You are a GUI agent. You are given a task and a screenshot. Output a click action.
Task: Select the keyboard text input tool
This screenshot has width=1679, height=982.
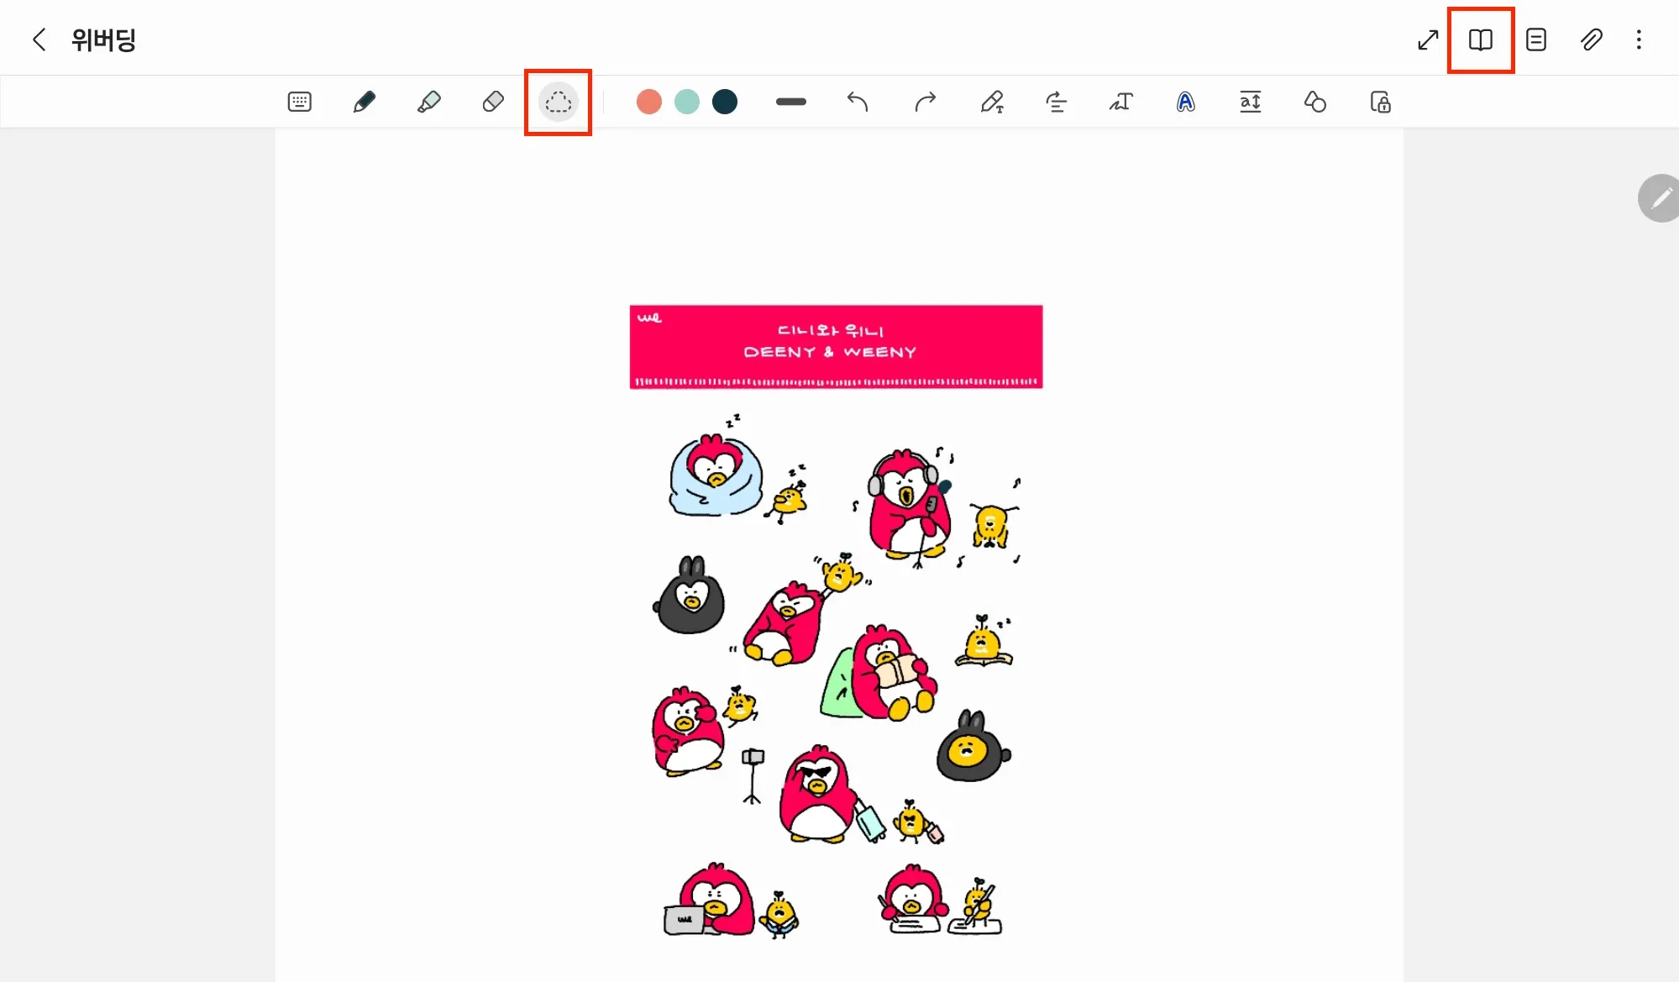[299, 102]
